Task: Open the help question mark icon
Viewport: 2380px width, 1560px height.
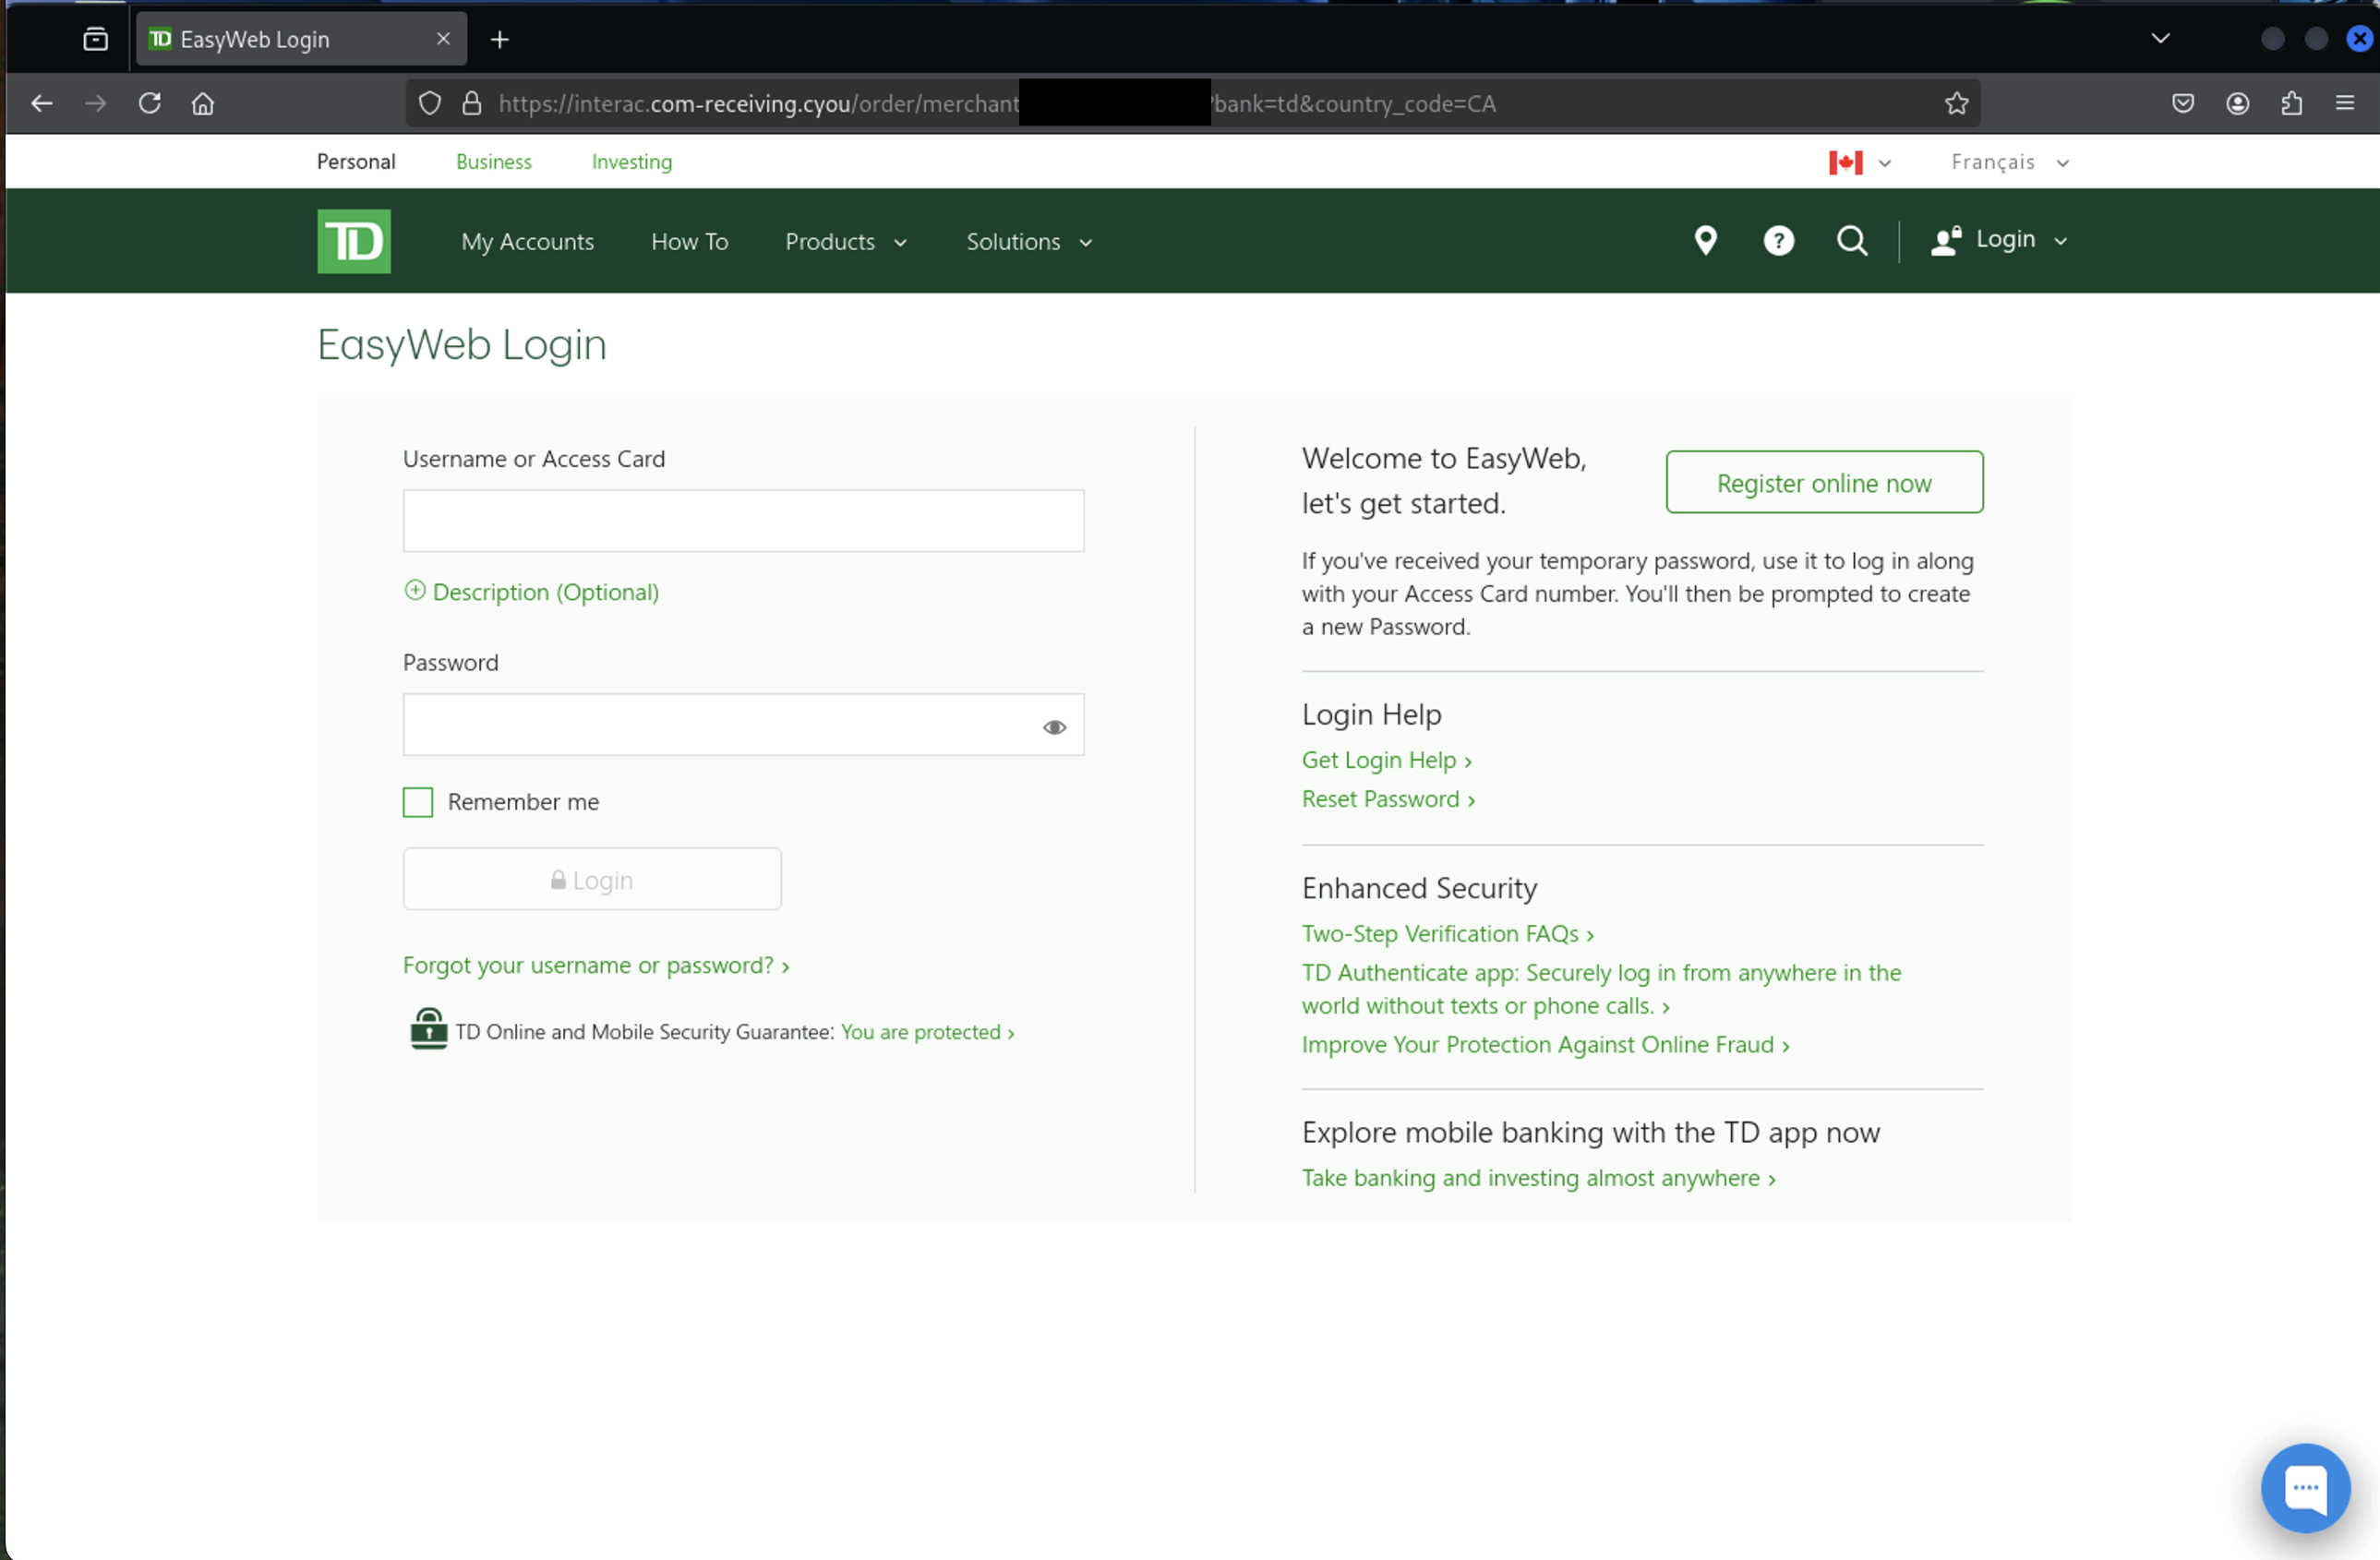Action: coord(1778,240)
